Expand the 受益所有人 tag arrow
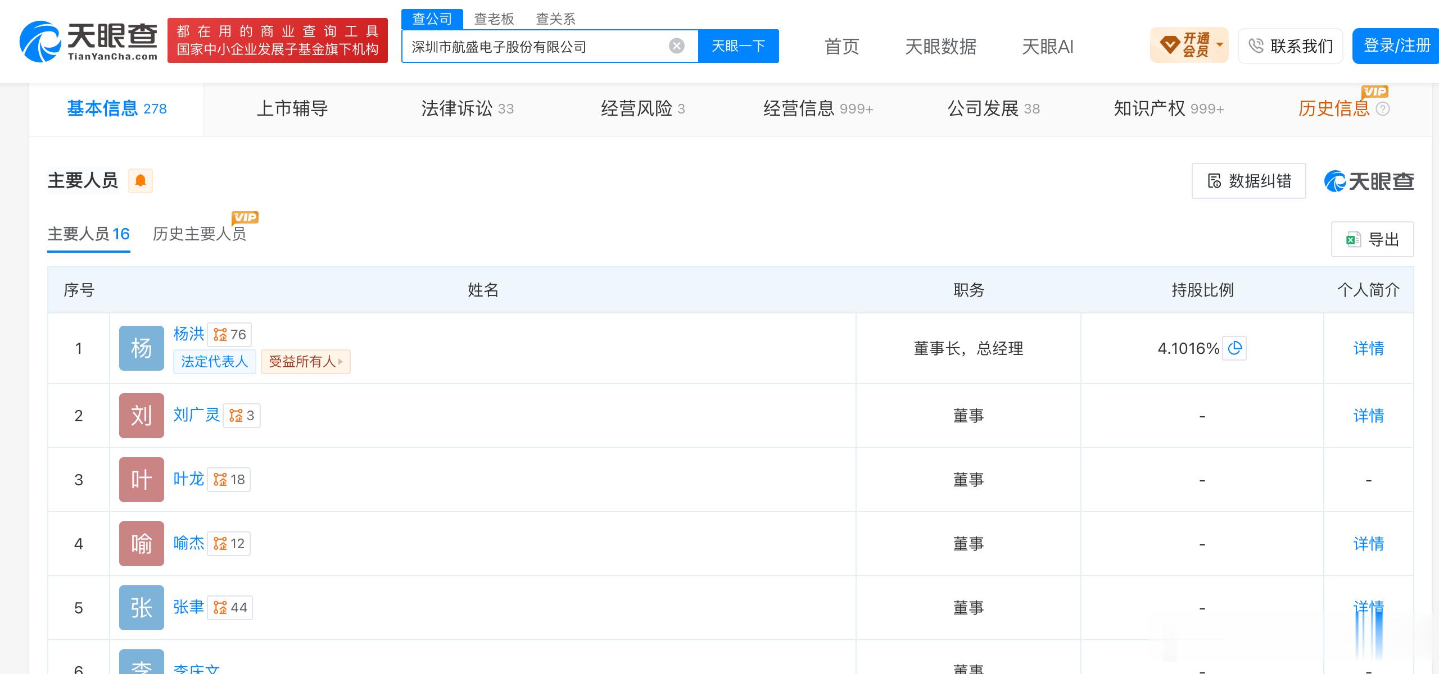This screenshot has width=1439, height=674. 341,362
